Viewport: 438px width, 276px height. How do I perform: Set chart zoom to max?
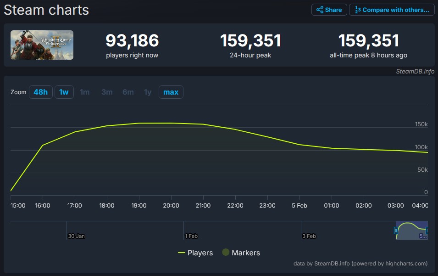click(171, 92)
